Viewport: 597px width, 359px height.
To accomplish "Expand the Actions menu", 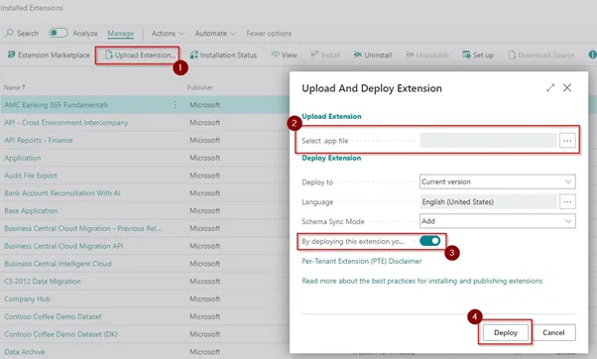I will point(168,34).
